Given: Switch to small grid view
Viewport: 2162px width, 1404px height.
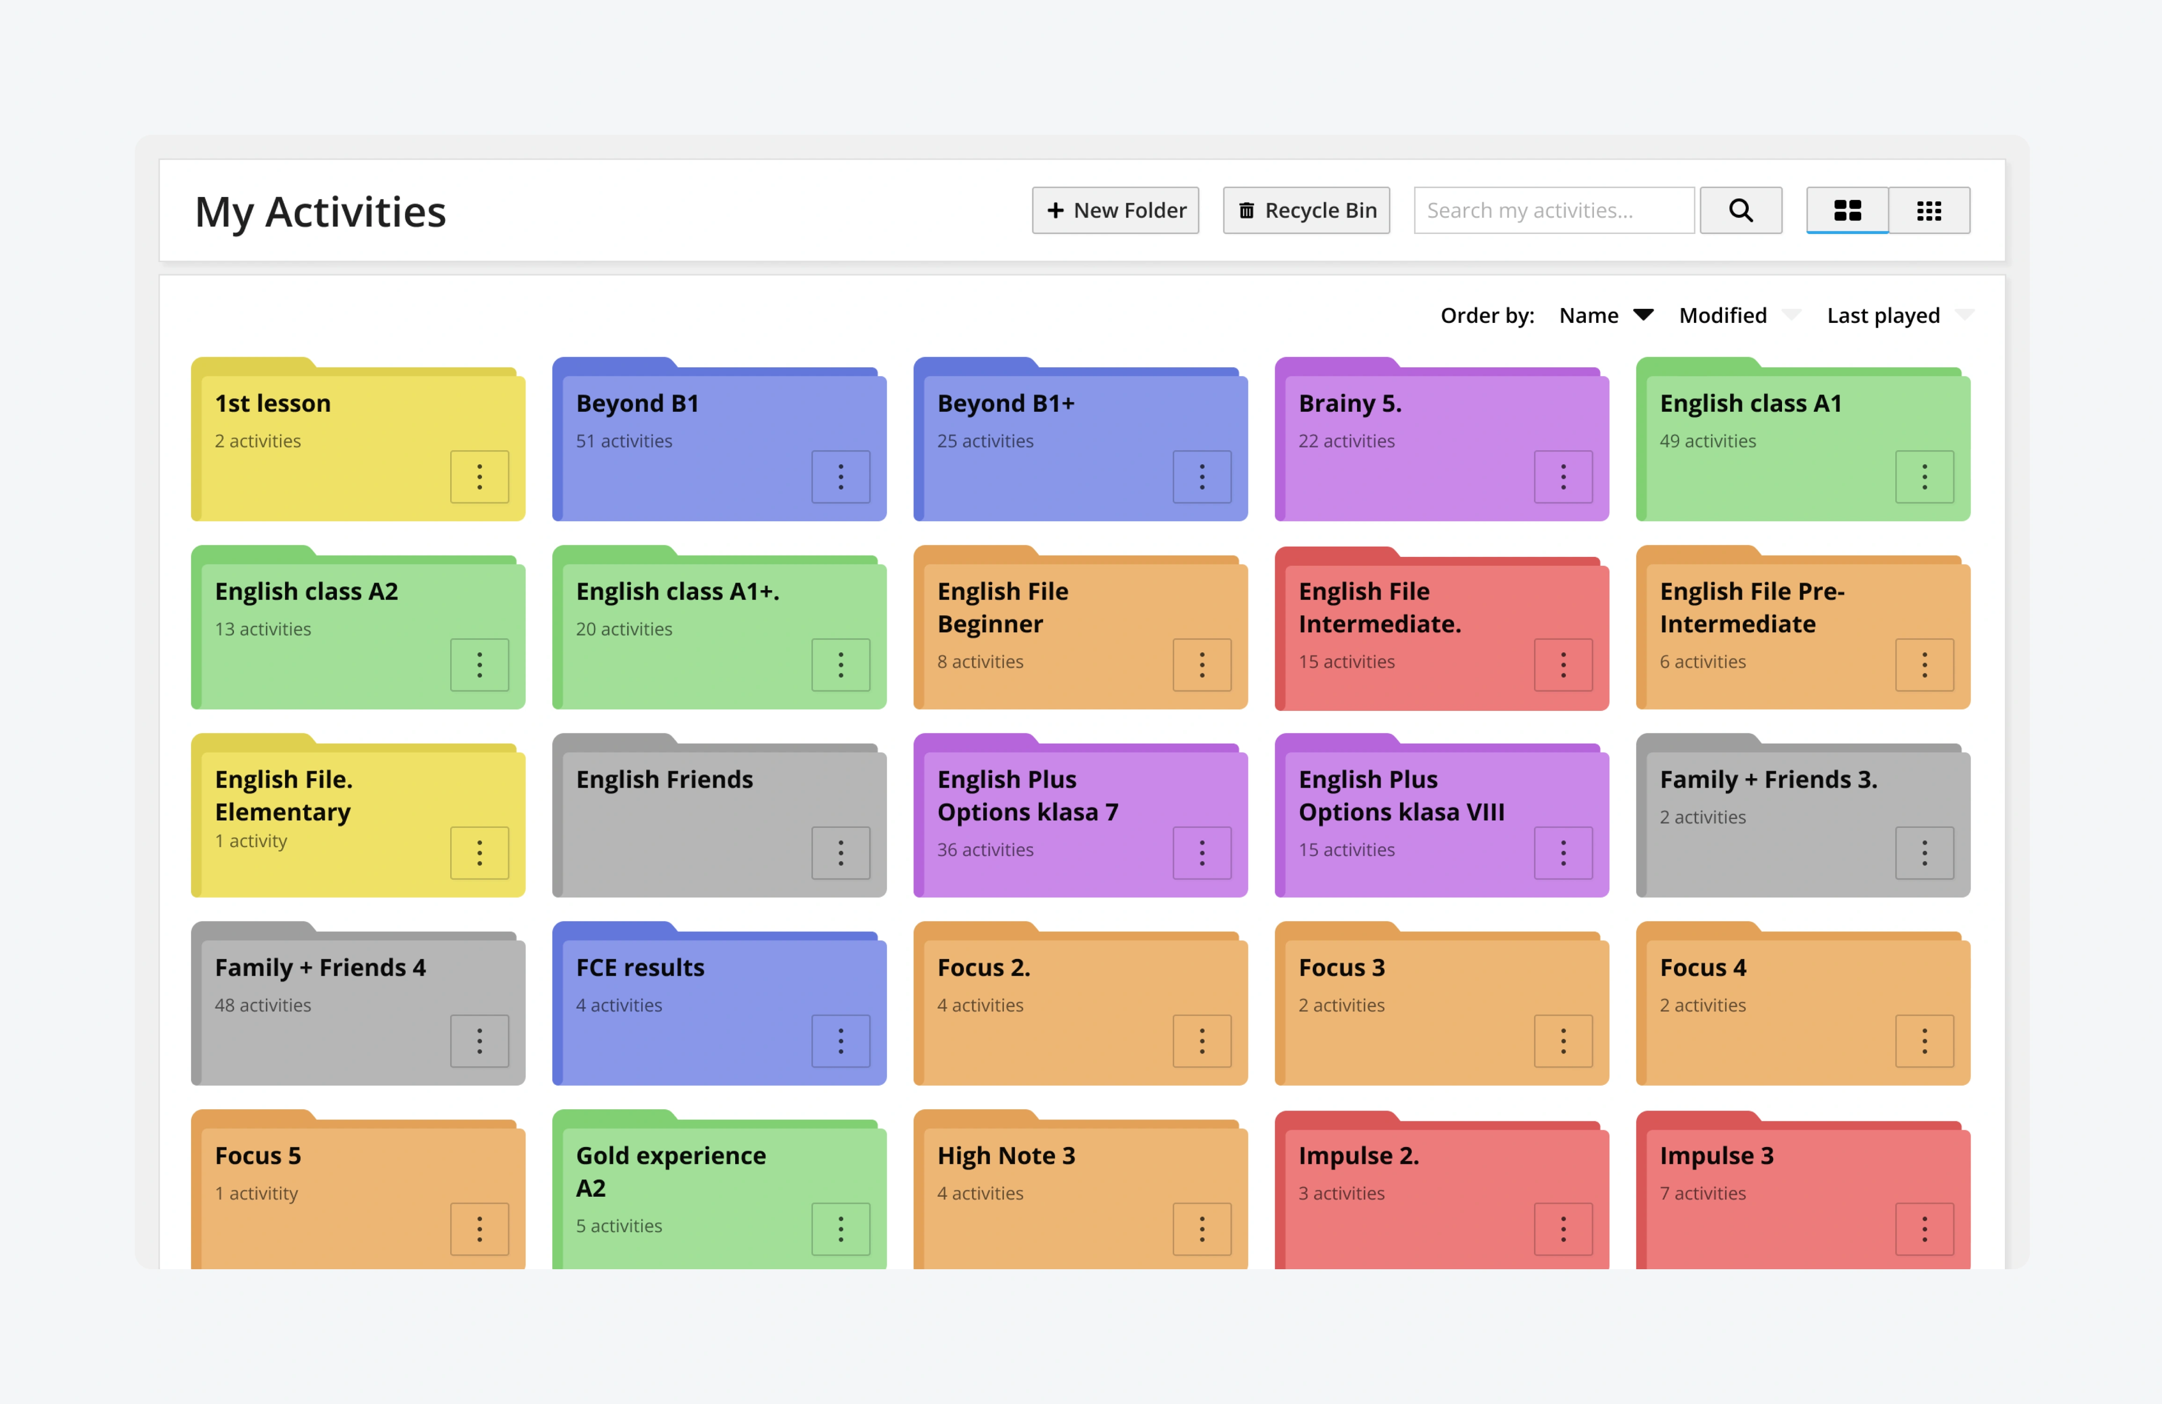Looking at the screenshot, I should tap(1929, 210).
